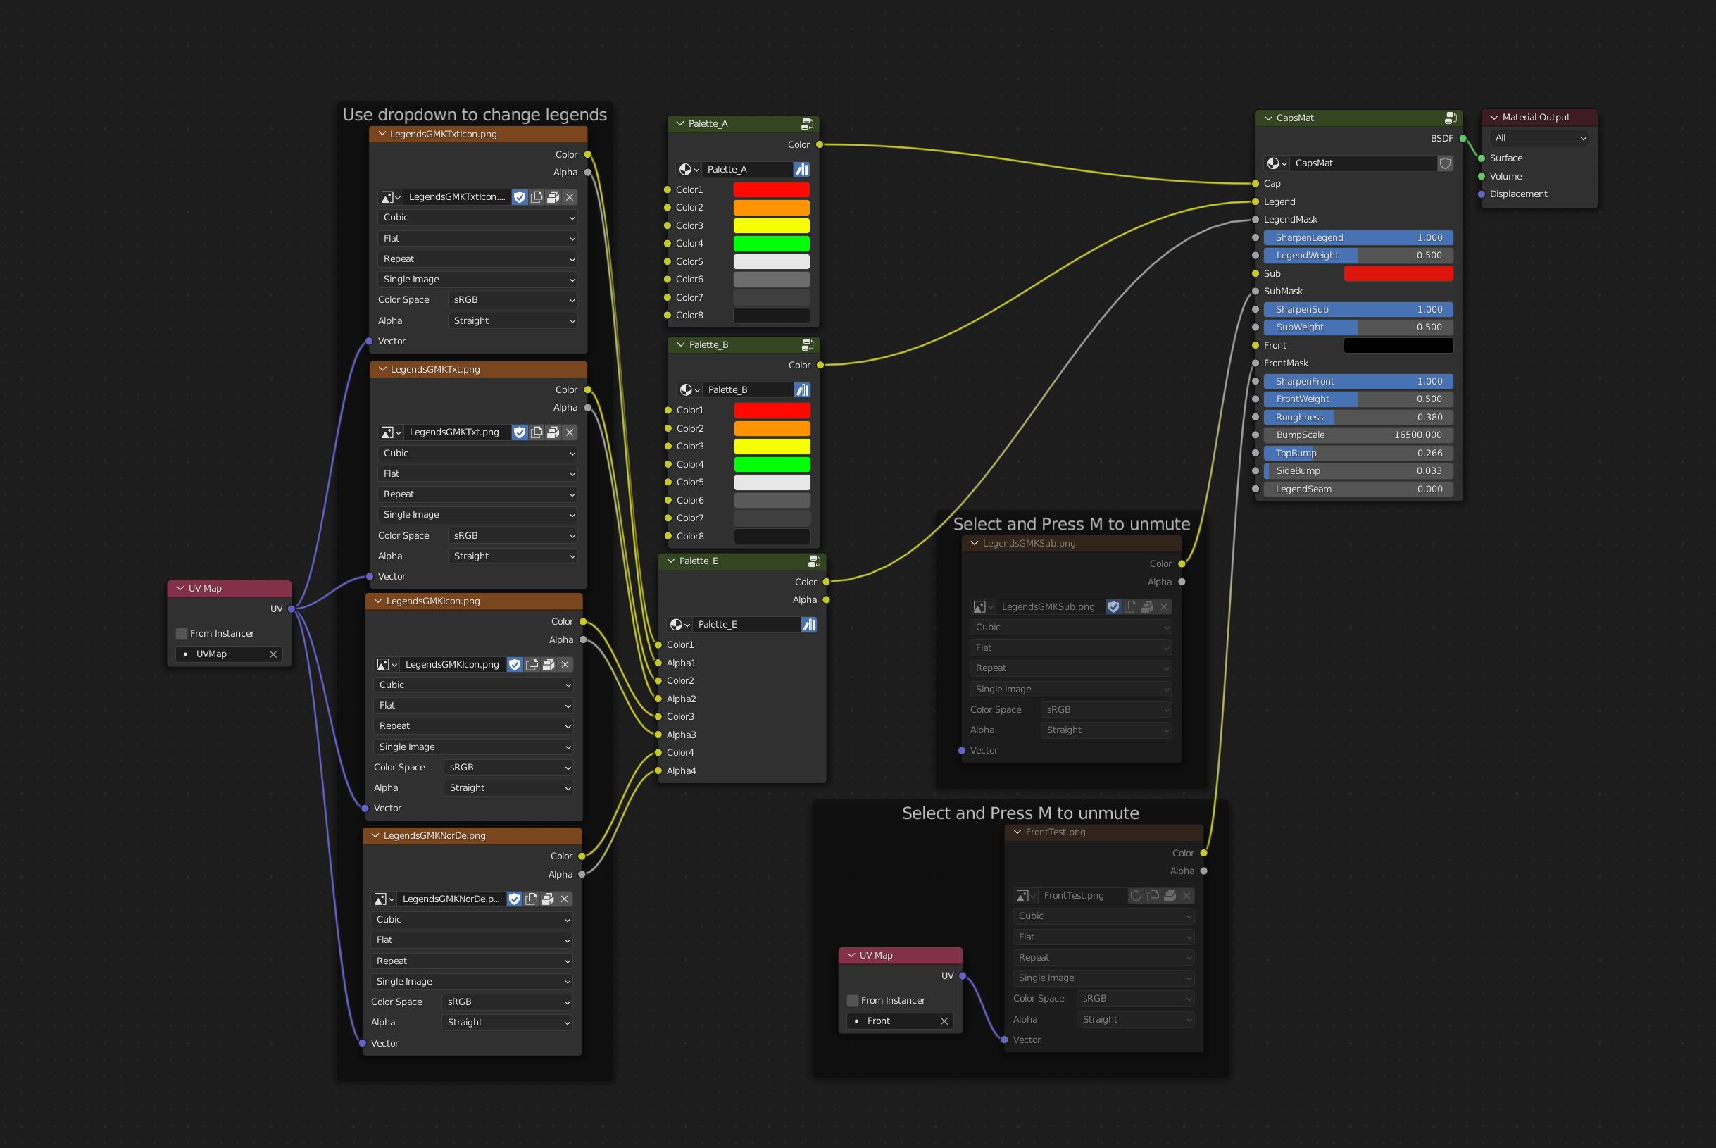The width and height of the screenshot is (1716, 1148).
Task: Toggle fake user shield on FrontTest.png image
Action: (1136, 896)
